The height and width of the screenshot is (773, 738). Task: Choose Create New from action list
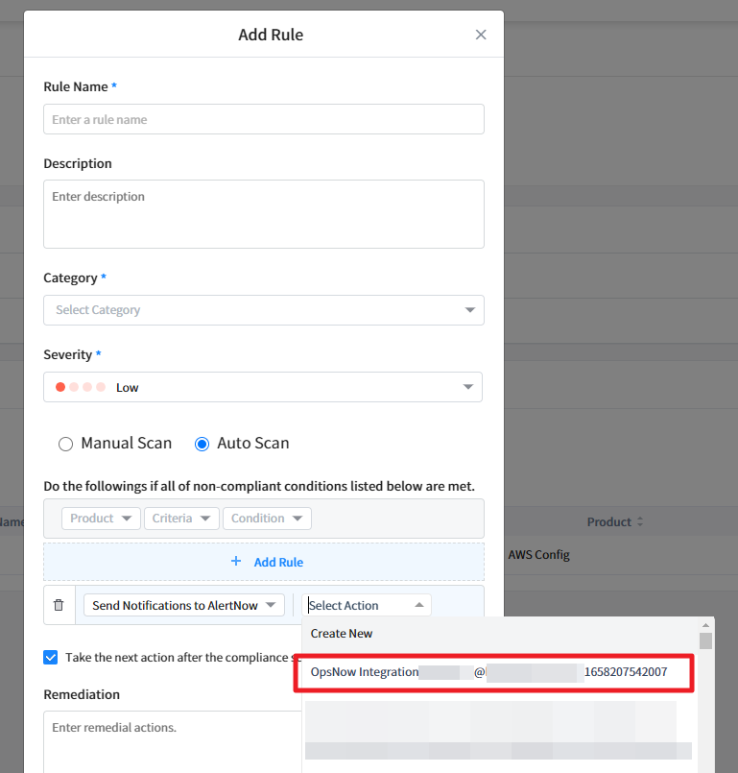point(342,634)
